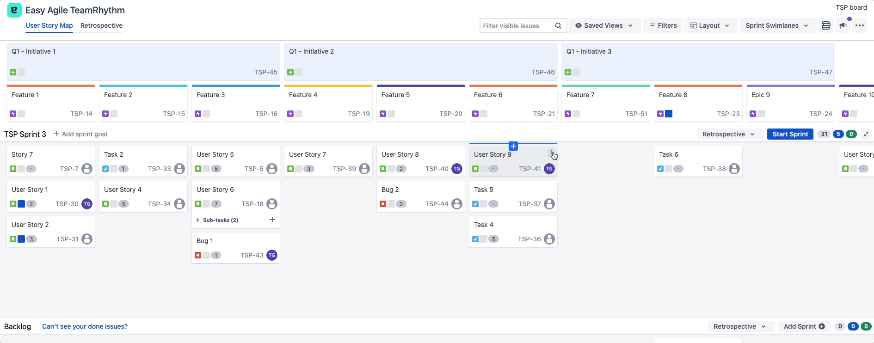Click the task type checkbox icon on Task 2
The image size is (874, 343).
(105, 169)
